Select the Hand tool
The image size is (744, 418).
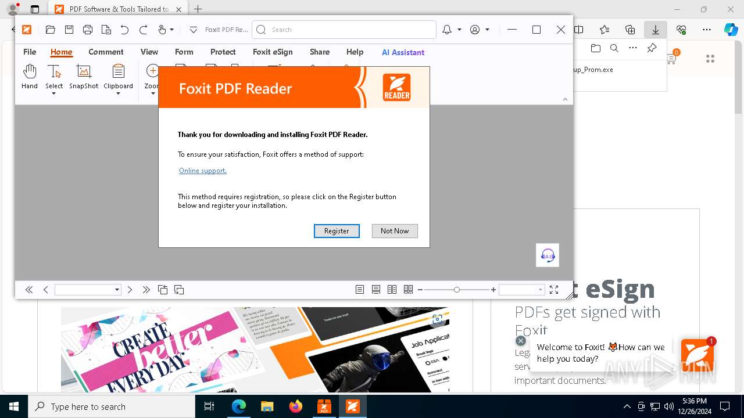point(30,77)
